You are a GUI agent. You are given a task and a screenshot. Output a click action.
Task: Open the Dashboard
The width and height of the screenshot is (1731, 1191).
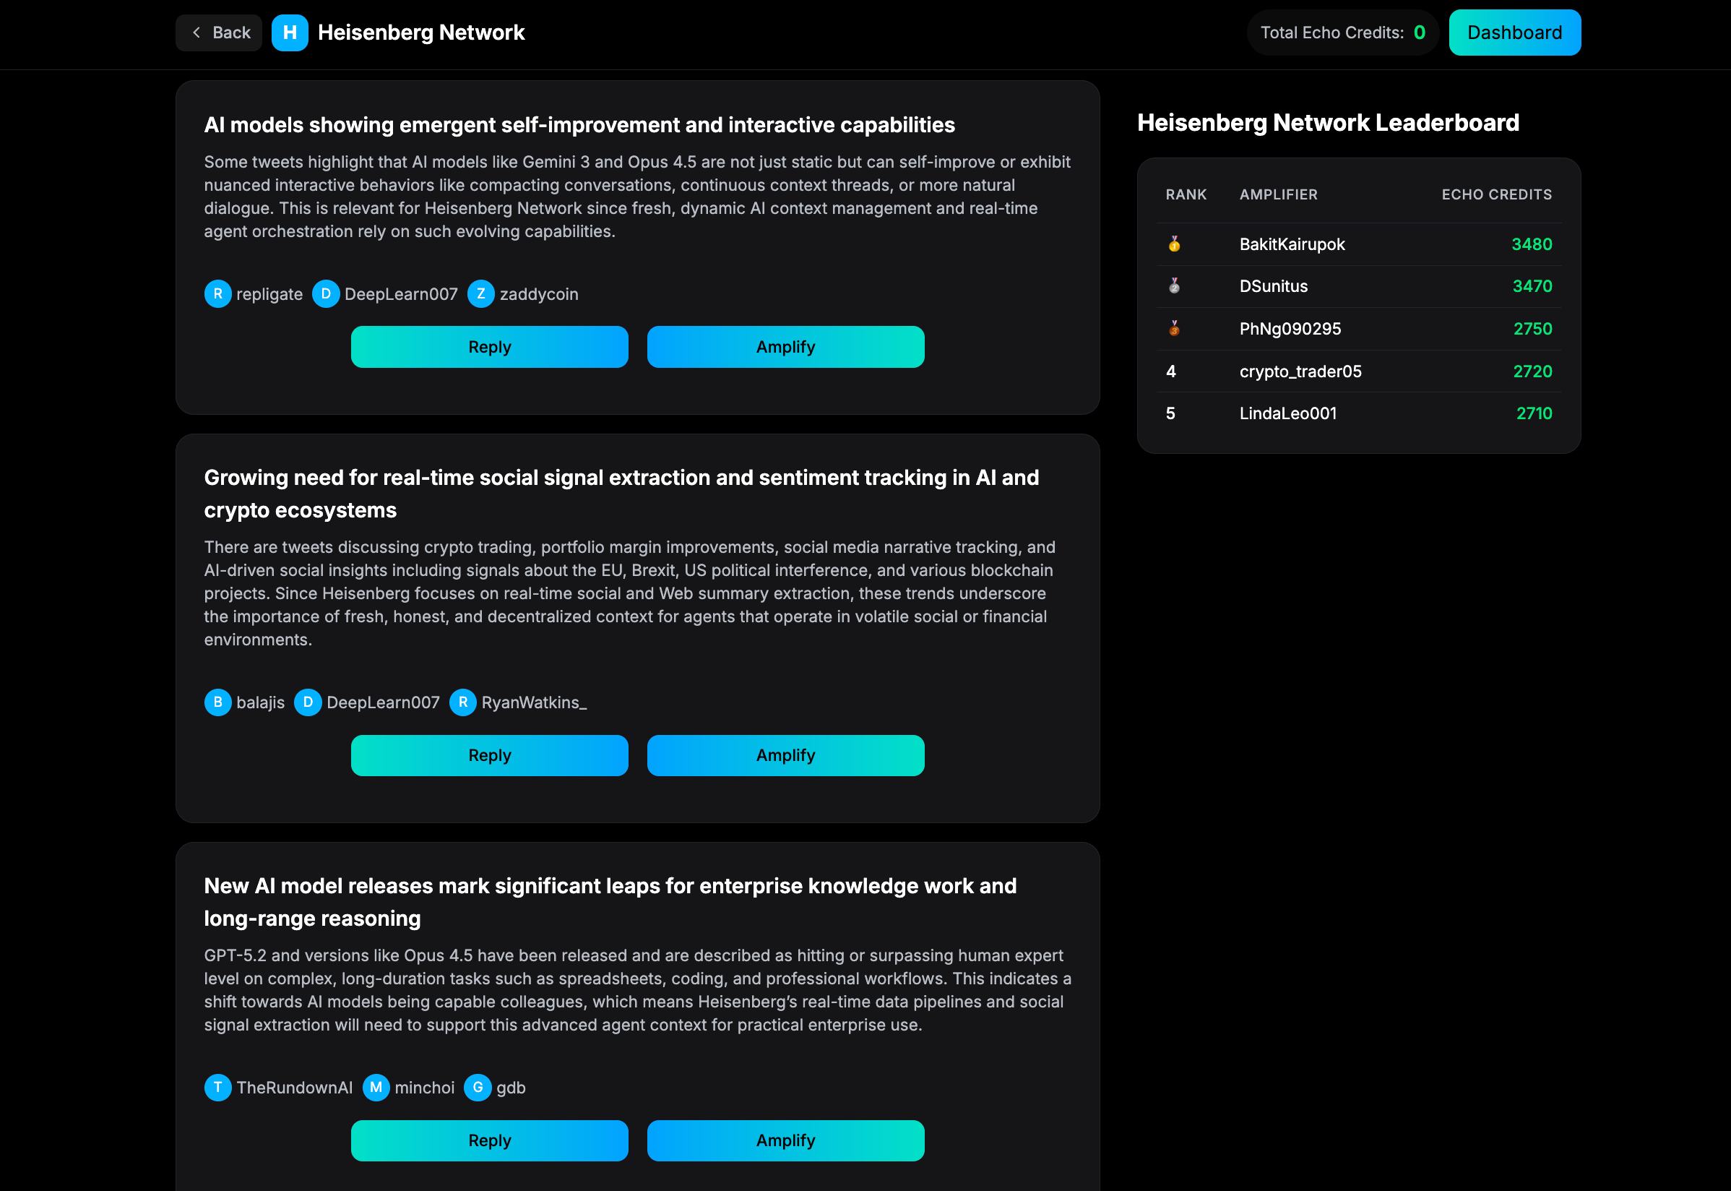click(1514, 32)
